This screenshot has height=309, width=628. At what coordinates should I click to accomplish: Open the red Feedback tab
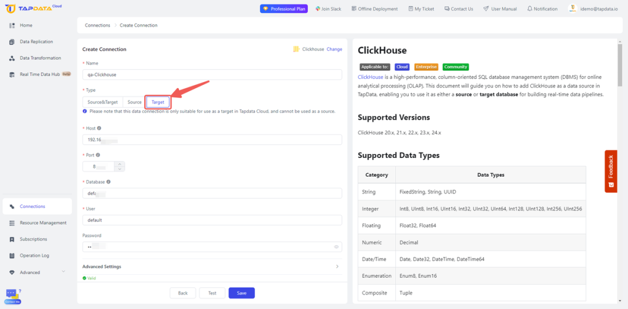[x=611, y=171]
